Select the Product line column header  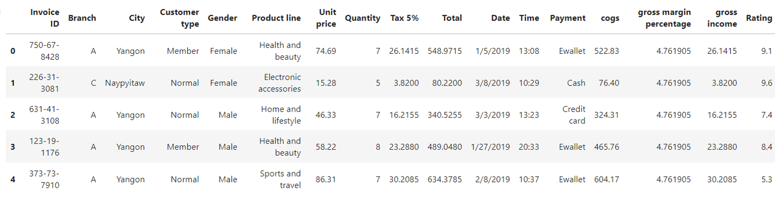click(276, 18)
